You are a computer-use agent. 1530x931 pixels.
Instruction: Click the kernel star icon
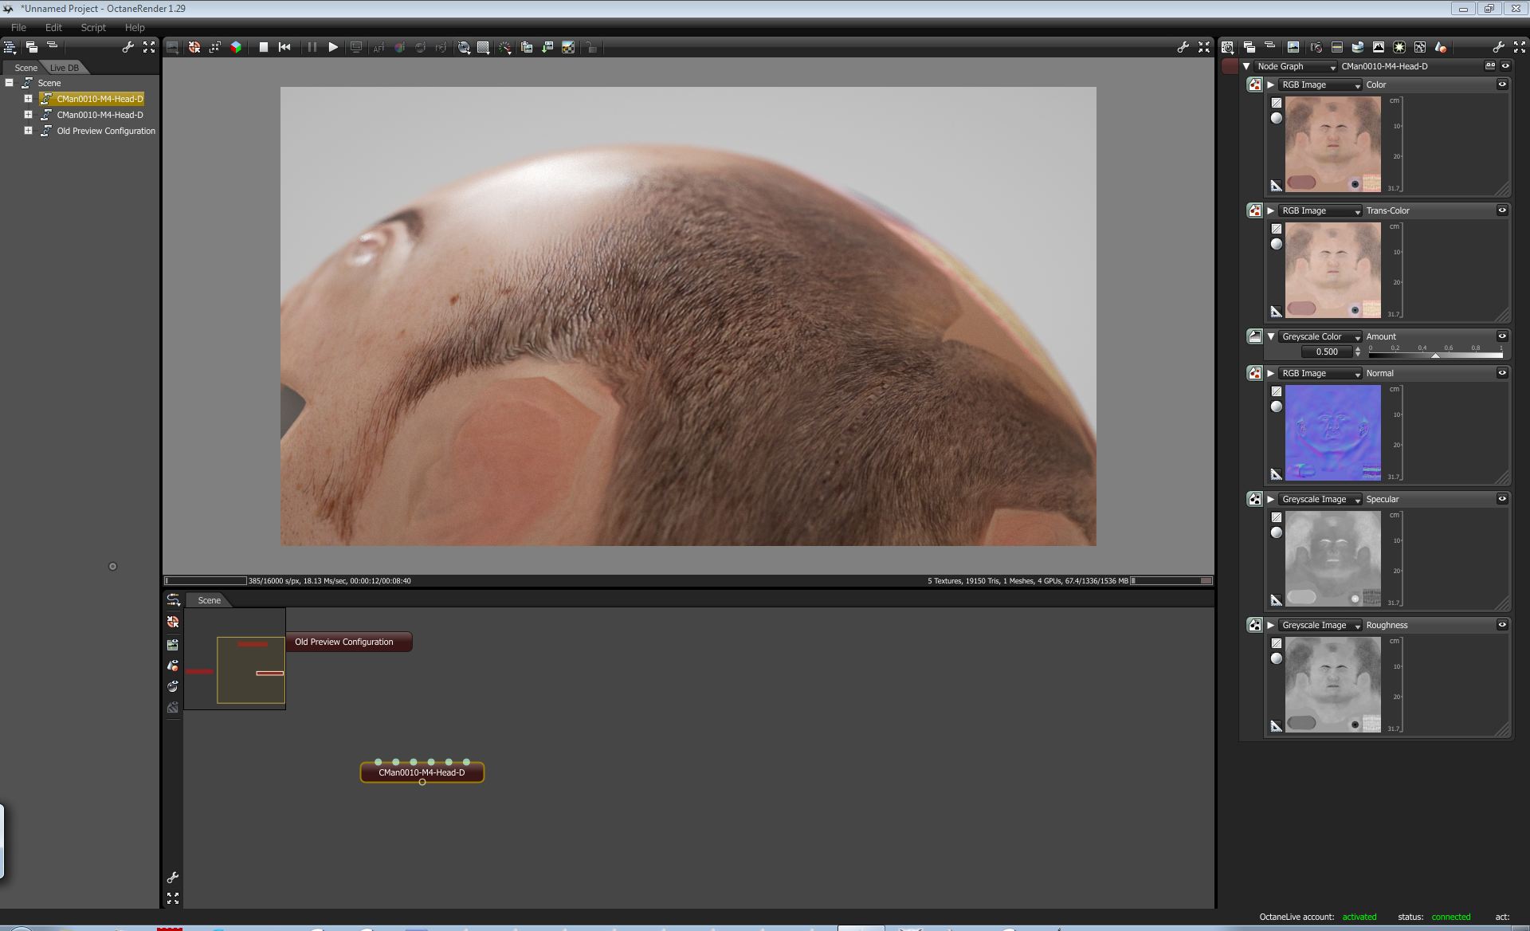pos(1399,47)
